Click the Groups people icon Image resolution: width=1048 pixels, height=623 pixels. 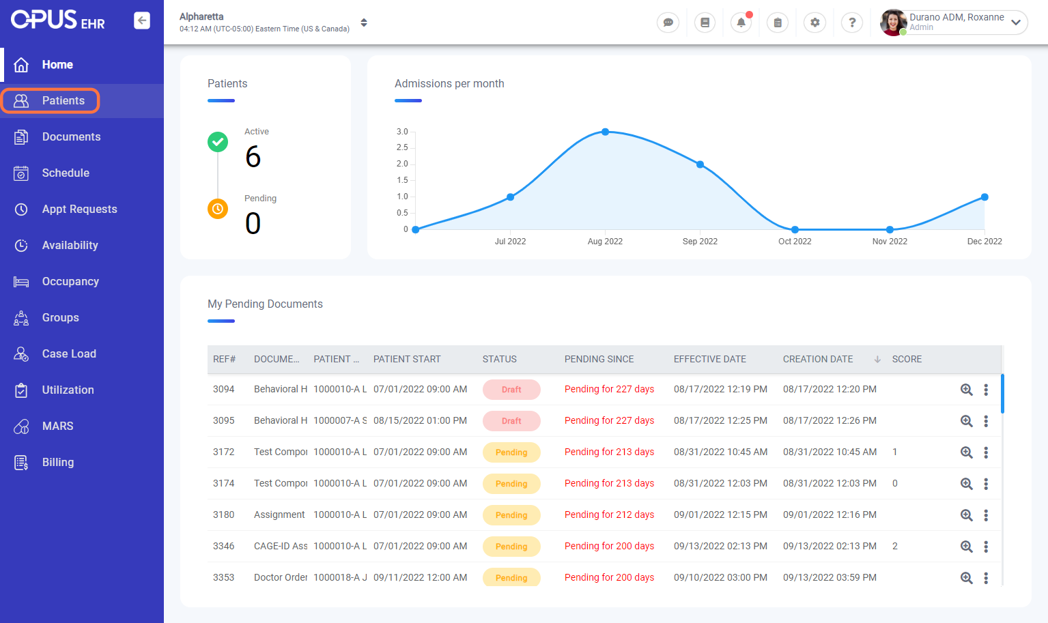[21, 318]
